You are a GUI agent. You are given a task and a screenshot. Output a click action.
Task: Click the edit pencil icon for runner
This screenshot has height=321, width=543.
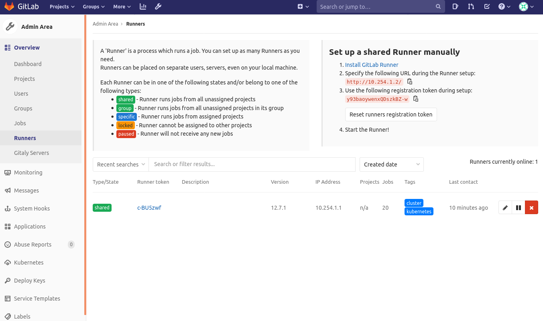(x=505, y=208)
